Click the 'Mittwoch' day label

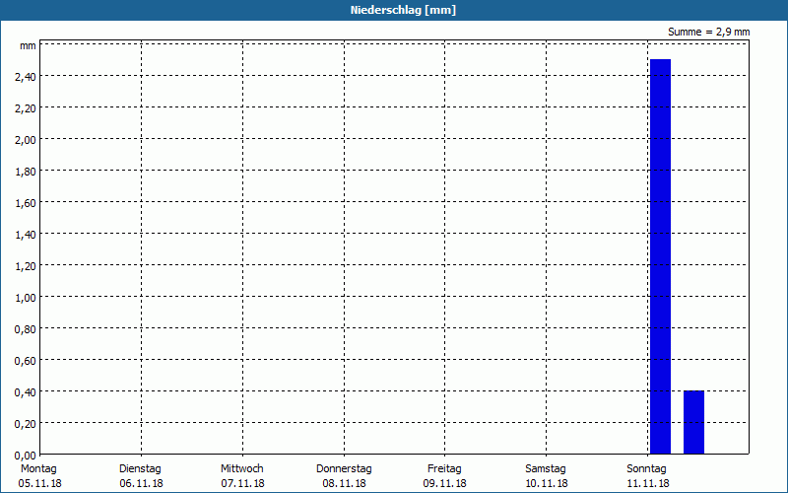coord(241,468)
